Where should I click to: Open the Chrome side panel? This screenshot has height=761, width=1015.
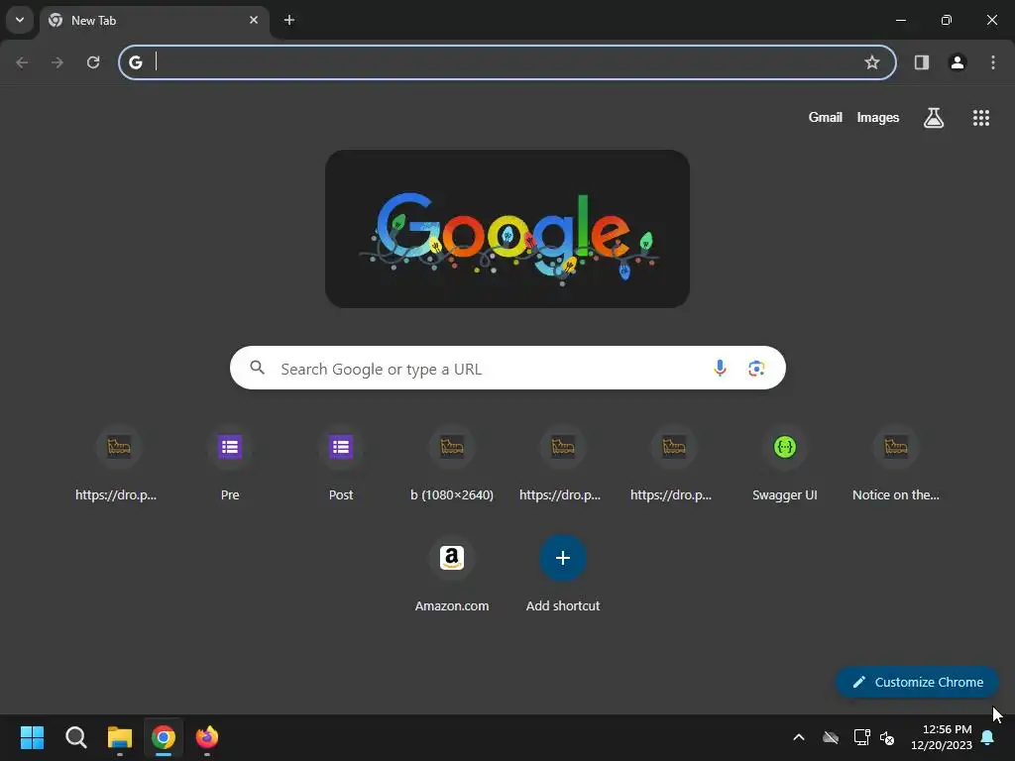pos(922,62)
